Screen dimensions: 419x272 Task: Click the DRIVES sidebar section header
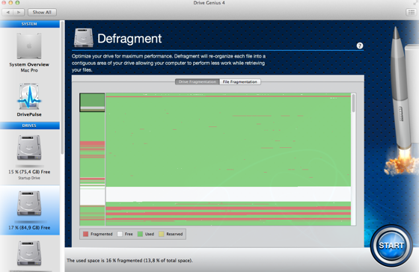tap(30, 126)
